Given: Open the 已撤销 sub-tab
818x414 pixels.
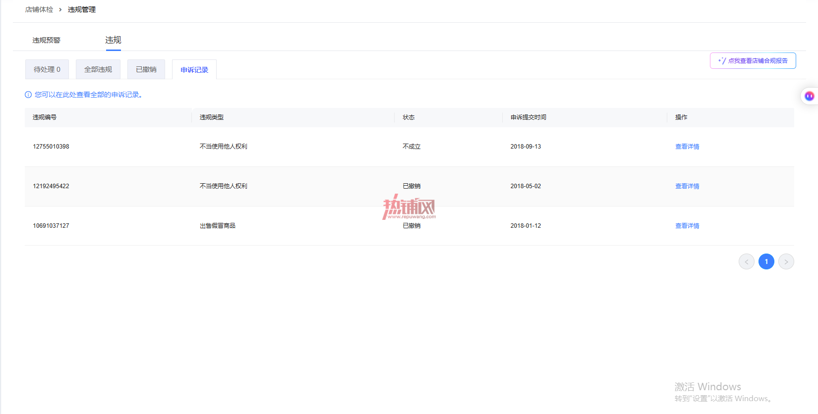Looking at the screenshot, I should pyautogui.click(x=146, y=69).
